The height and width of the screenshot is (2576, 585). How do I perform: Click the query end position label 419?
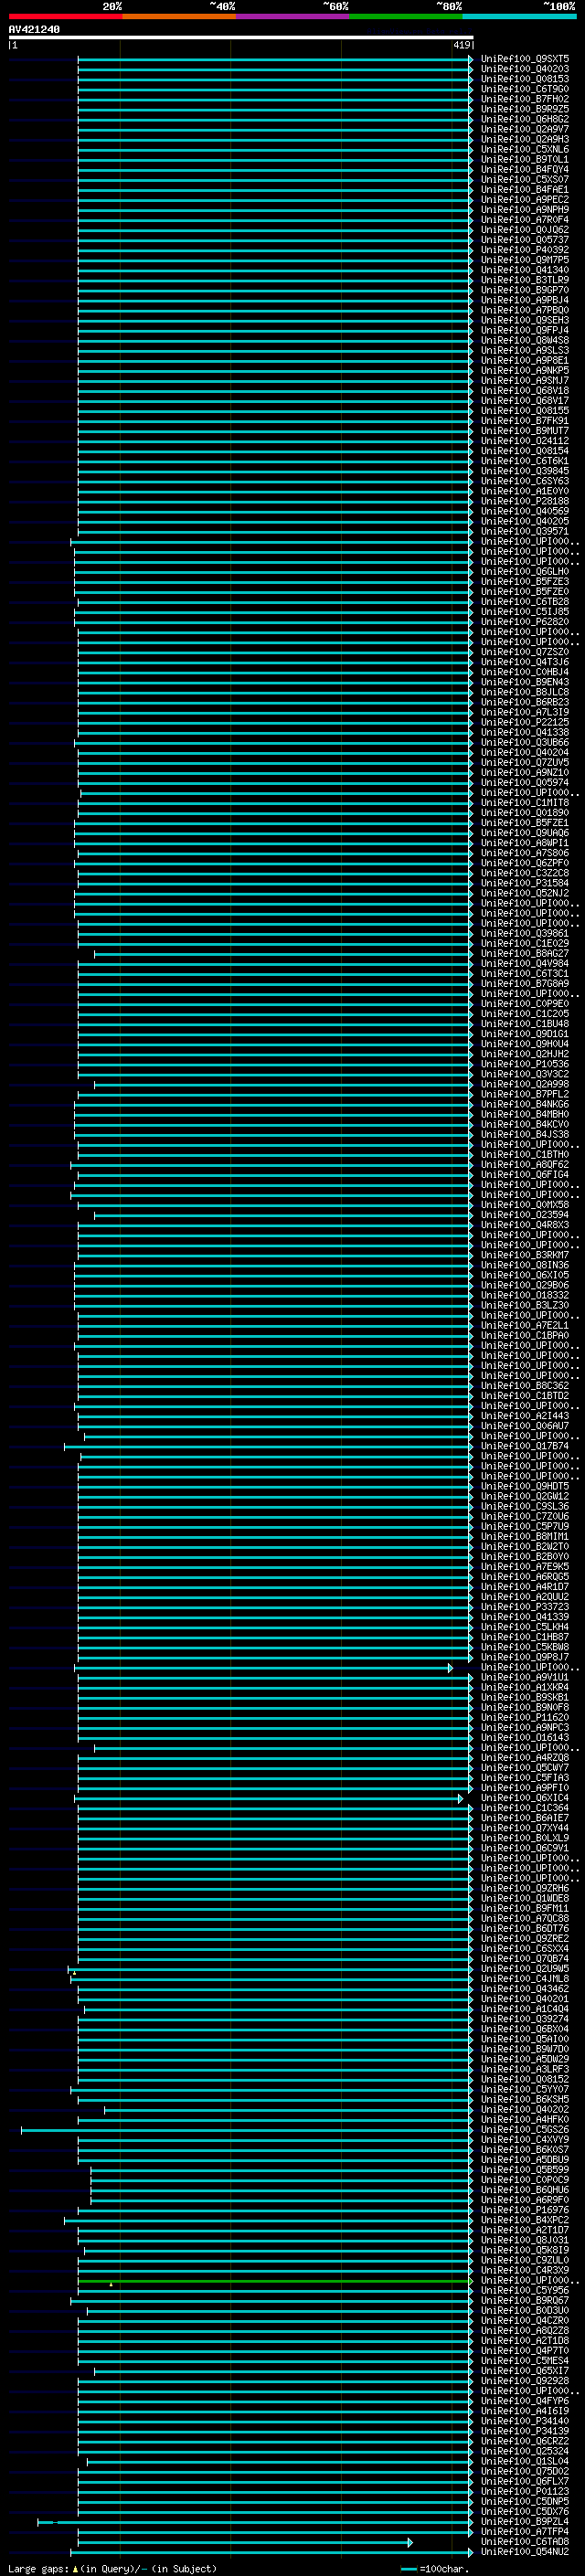462,45
